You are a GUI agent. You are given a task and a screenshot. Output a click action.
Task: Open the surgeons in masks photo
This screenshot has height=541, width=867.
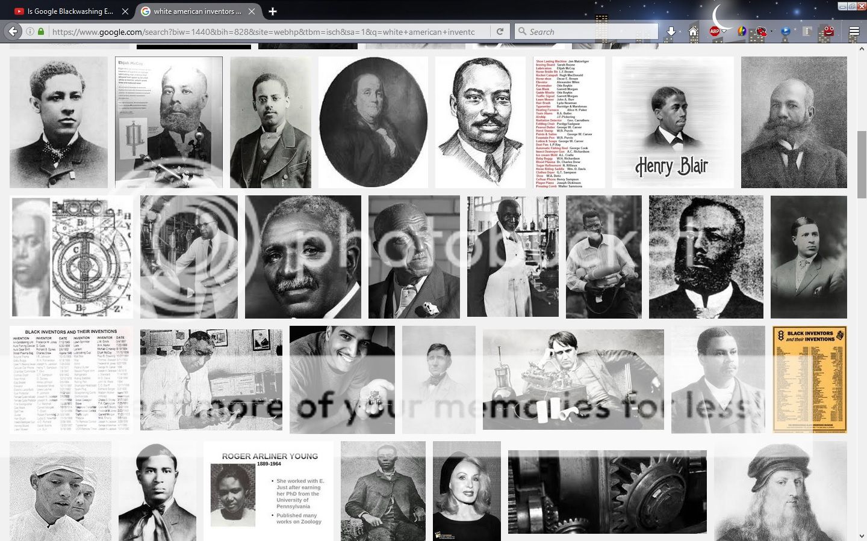pyautogui.click(x=60, y=491)
